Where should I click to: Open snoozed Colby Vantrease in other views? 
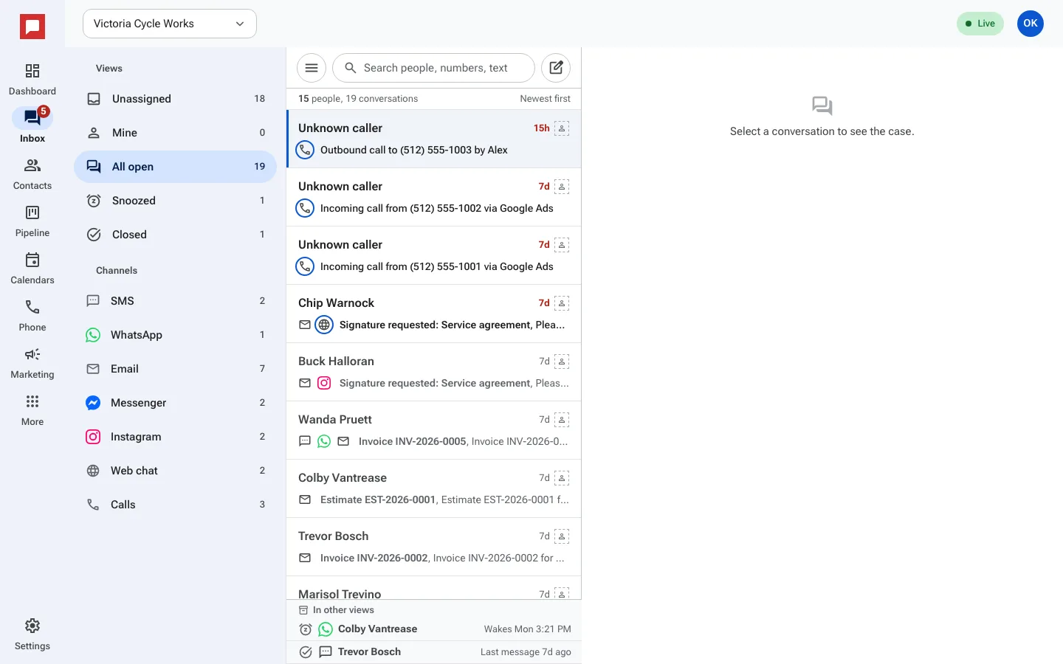click(434, 629)
